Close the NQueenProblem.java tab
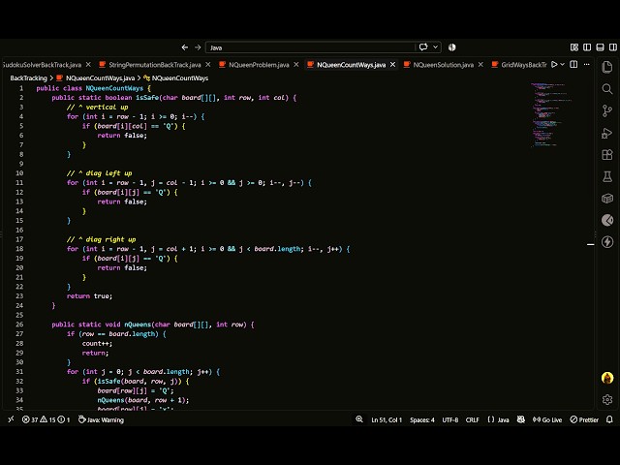 [x=296, y=65]
